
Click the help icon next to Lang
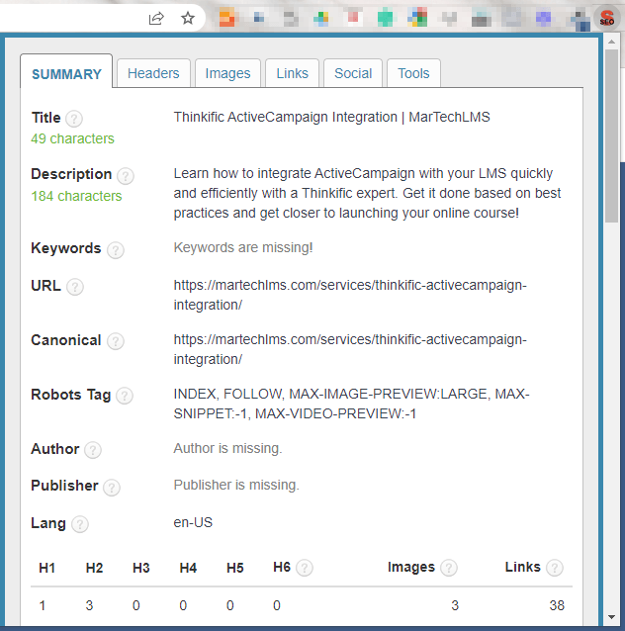point(80,524)
